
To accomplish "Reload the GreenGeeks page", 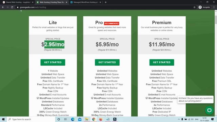I will click(x=12, y=7).
